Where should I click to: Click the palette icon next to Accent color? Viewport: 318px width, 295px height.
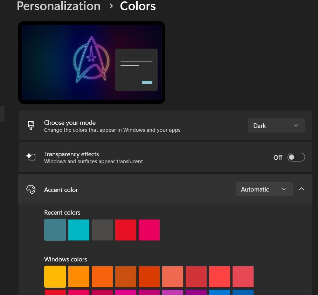(31, 189)
